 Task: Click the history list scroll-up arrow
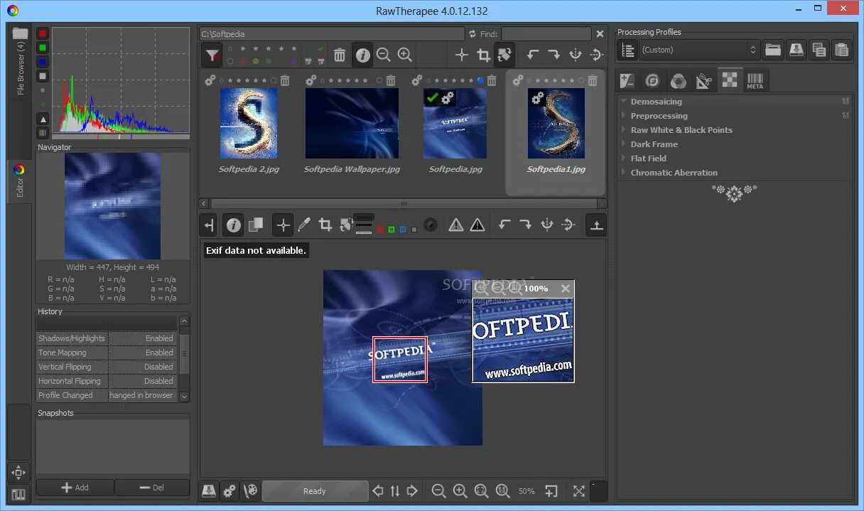(x=185, y=321)
